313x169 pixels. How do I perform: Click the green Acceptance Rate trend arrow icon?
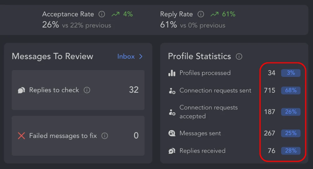tap(115, 14)
